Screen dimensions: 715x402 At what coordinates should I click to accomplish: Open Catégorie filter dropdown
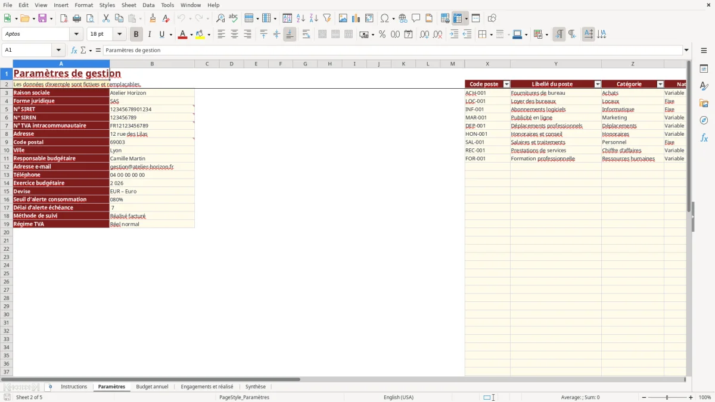coord(660,85)
